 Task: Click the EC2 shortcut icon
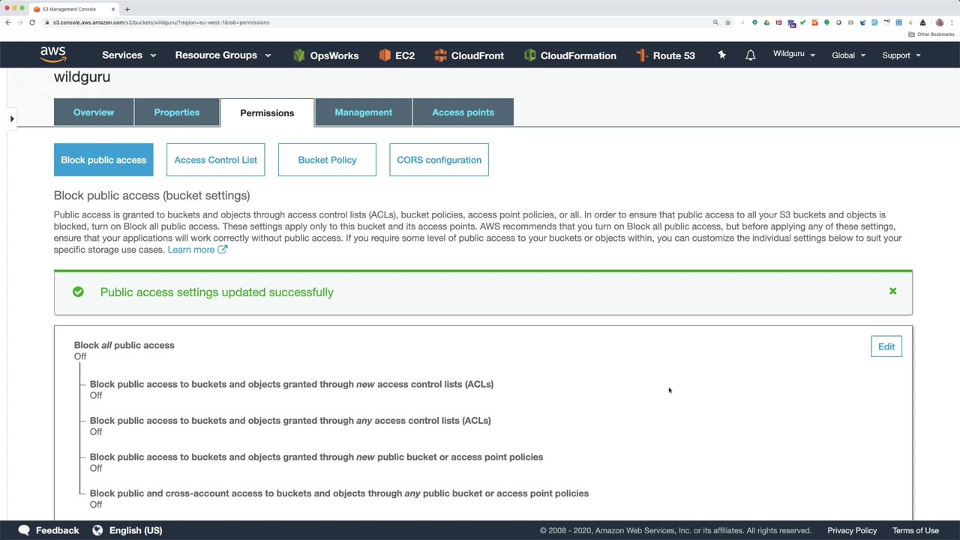(x=385, y=55)
